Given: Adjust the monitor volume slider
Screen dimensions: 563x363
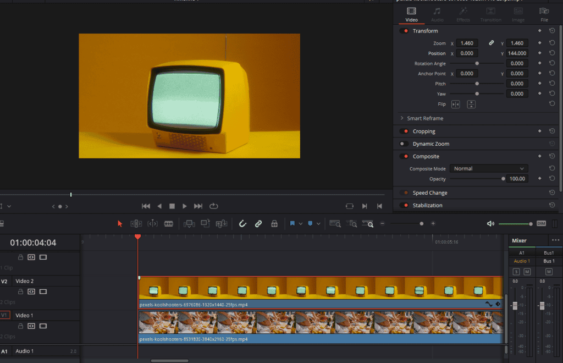Looking at the screenshot, I should coord(531,224).
